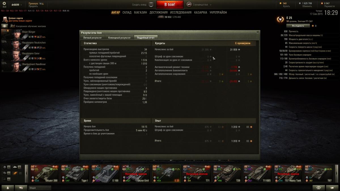This screenshot has height=191, width=340.
Task: Switch to Подробный отчёт tab
Action: pos(146,37)
